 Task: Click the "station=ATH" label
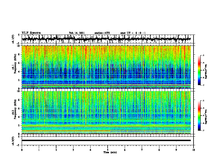point(102,33)
